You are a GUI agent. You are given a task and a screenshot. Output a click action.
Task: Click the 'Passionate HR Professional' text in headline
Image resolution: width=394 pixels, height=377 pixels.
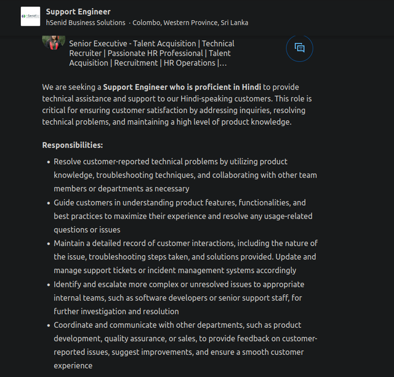click(x=155, y=54)
